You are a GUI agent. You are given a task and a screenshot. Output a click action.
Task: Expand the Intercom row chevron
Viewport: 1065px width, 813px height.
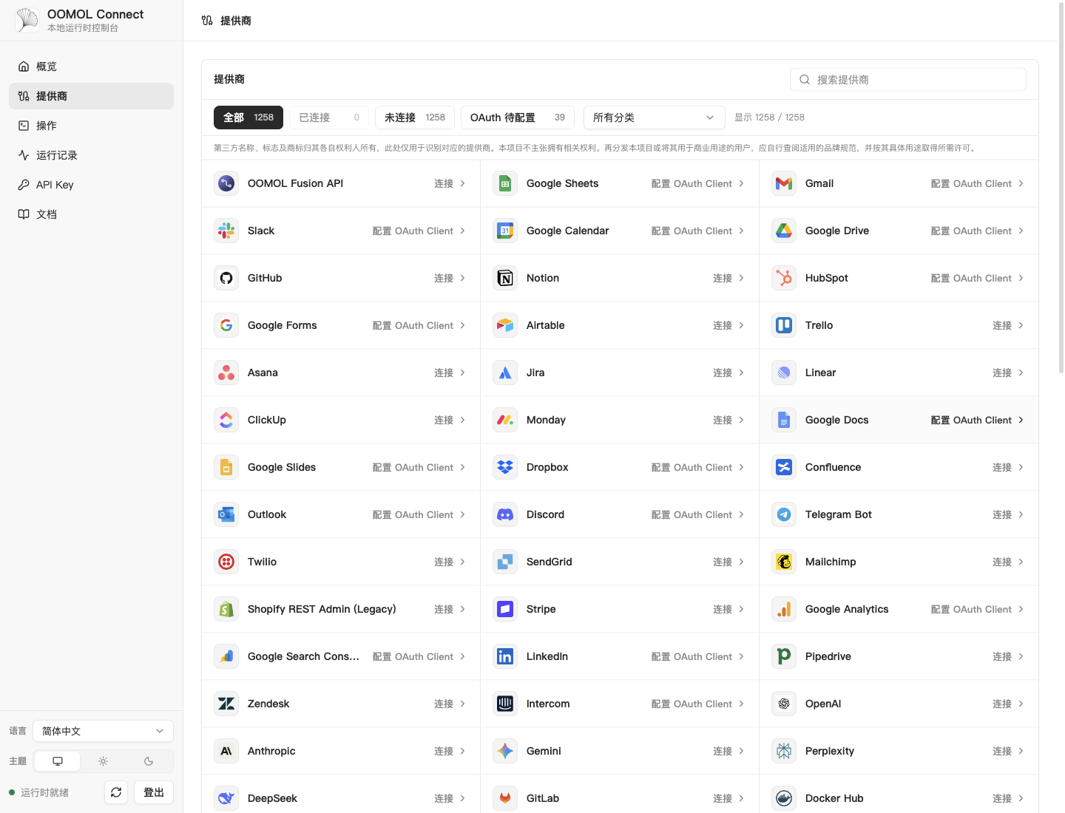click(742, 704)
